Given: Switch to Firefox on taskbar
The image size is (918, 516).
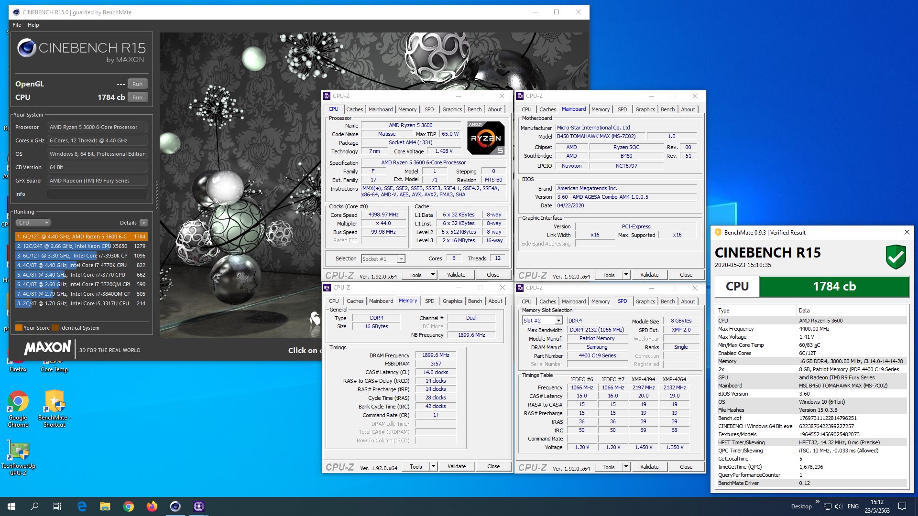Looking at the screenshot, I should (152, 506).
